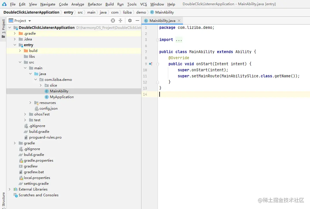The height and width of the screenshot is (209, 310).
Task: Open the File menu
Action: (x=13, y=4)
